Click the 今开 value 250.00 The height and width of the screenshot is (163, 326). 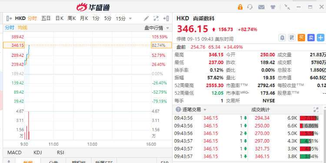267,55
